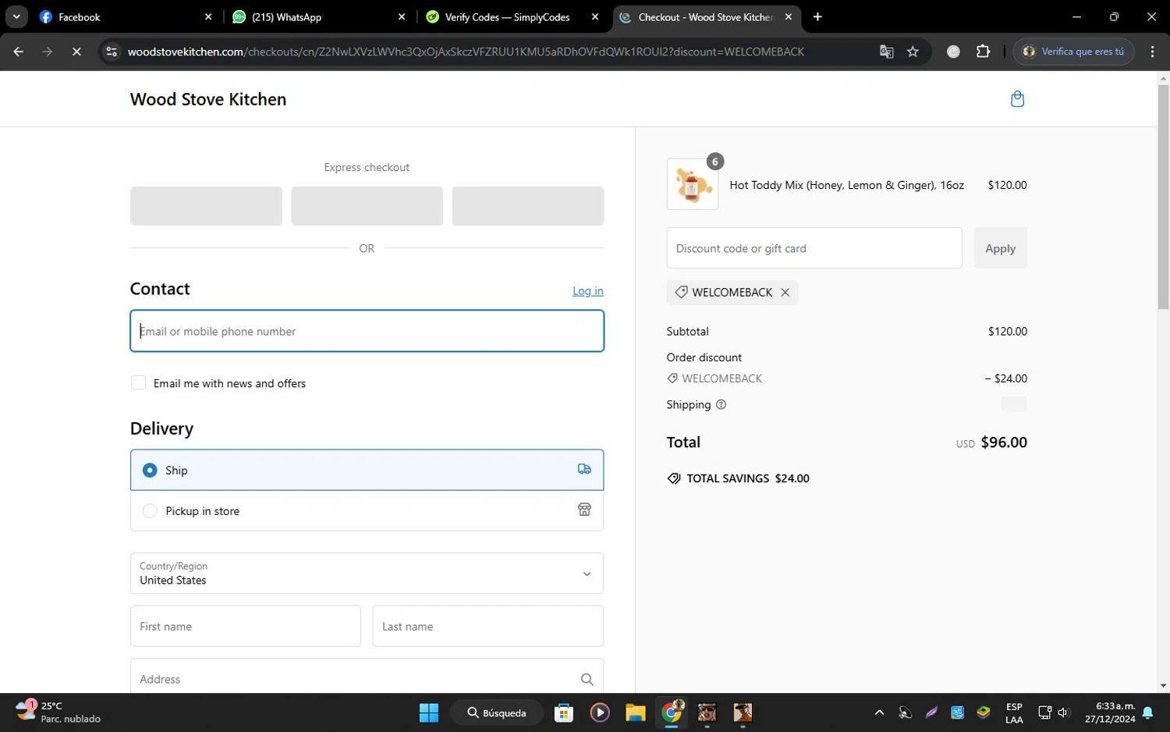Switch to the Verify Codes — SimplyCodes tab
This screenshot has height=732, width=1170.
[x=507, y=17]
